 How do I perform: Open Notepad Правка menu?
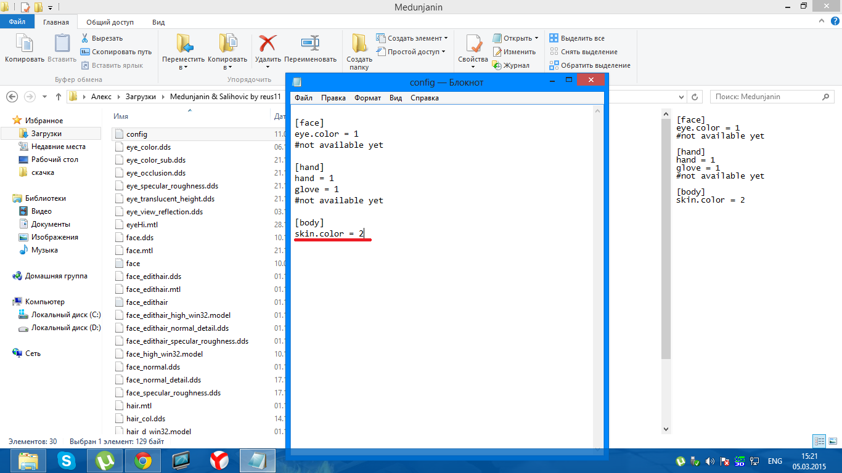[333, 98]
